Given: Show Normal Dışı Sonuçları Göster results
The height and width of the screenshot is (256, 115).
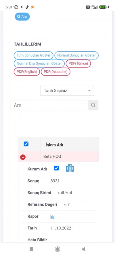Looking at the screenshot, I should (39, 63).
